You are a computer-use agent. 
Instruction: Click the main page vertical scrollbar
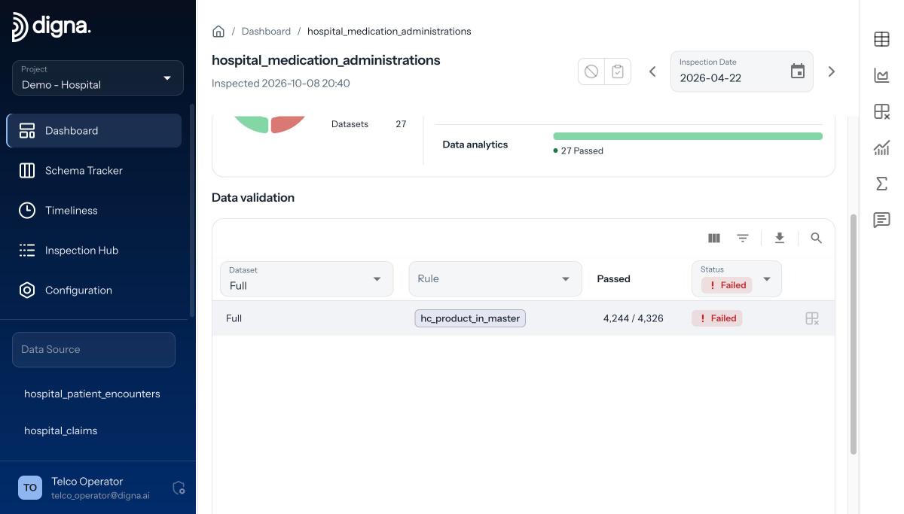[854, 334]
